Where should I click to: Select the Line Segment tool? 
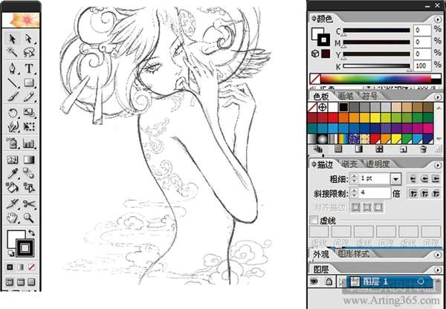point(13,82)
